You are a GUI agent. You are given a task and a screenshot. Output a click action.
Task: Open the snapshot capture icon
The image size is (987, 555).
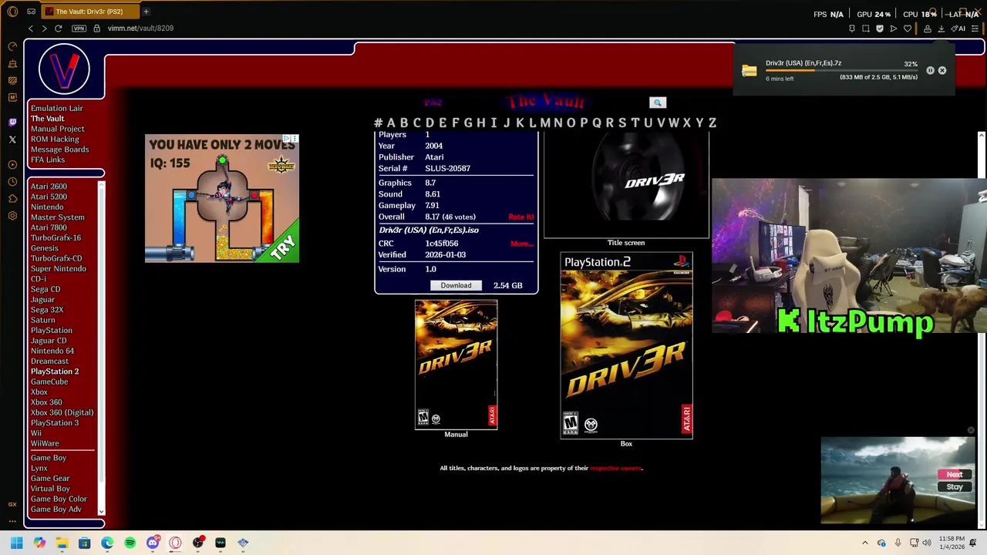866,29
